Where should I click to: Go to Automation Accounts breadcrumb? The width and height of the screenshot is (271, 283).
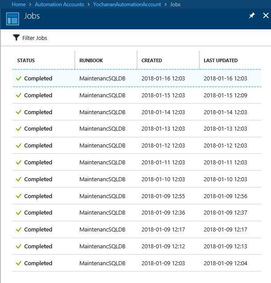(x=60, y=4)
